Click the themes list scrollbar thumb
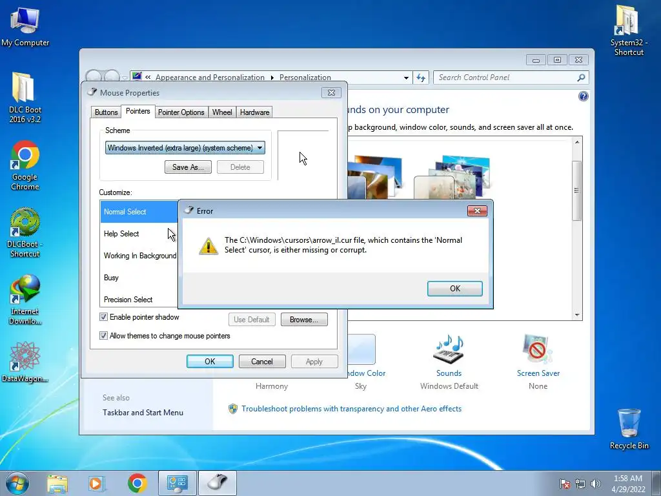 (x=577, y=191)
